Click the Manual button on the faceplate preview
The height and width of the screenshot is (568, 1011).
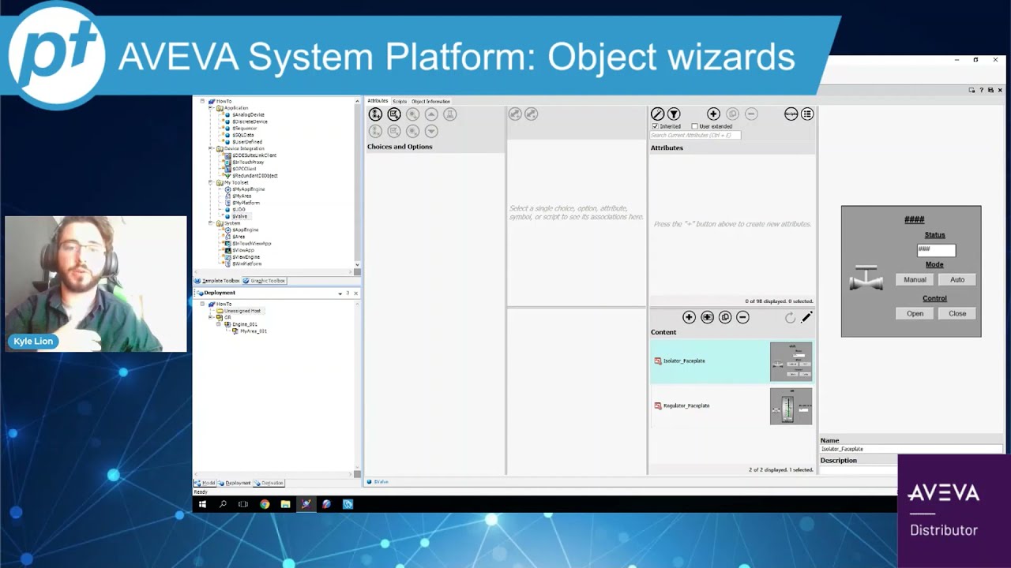(x=915, y=279)
